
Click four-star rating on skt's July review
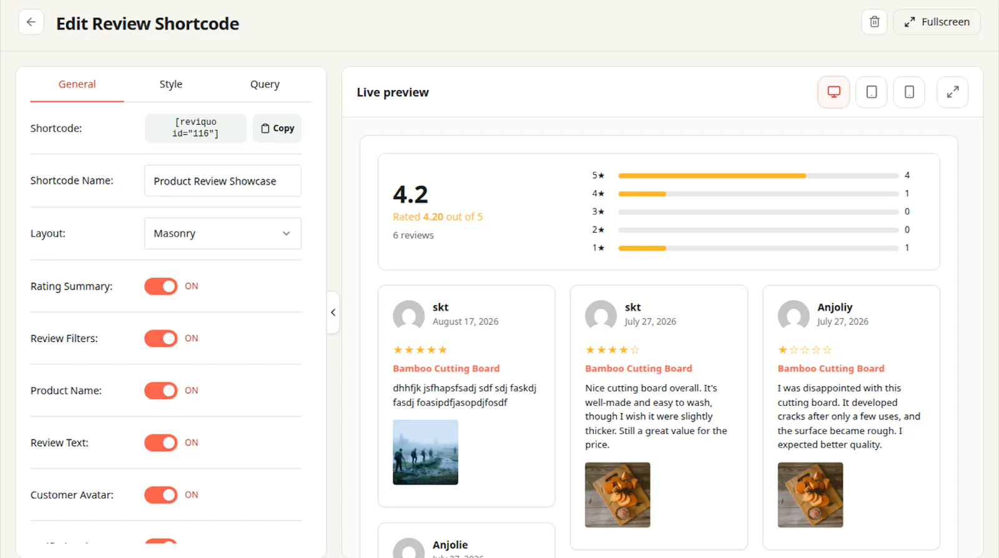(613, 350)
